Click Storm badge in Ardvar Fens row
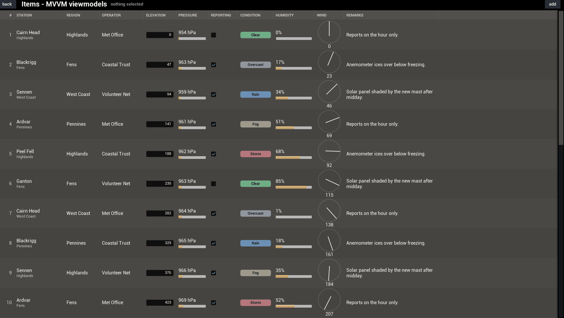 [x=256, y=302]
